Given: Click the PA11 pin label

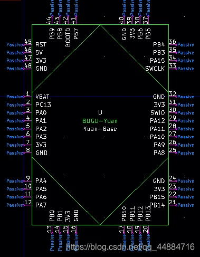Looking at the screenshot, I should [x=157, y=129].
